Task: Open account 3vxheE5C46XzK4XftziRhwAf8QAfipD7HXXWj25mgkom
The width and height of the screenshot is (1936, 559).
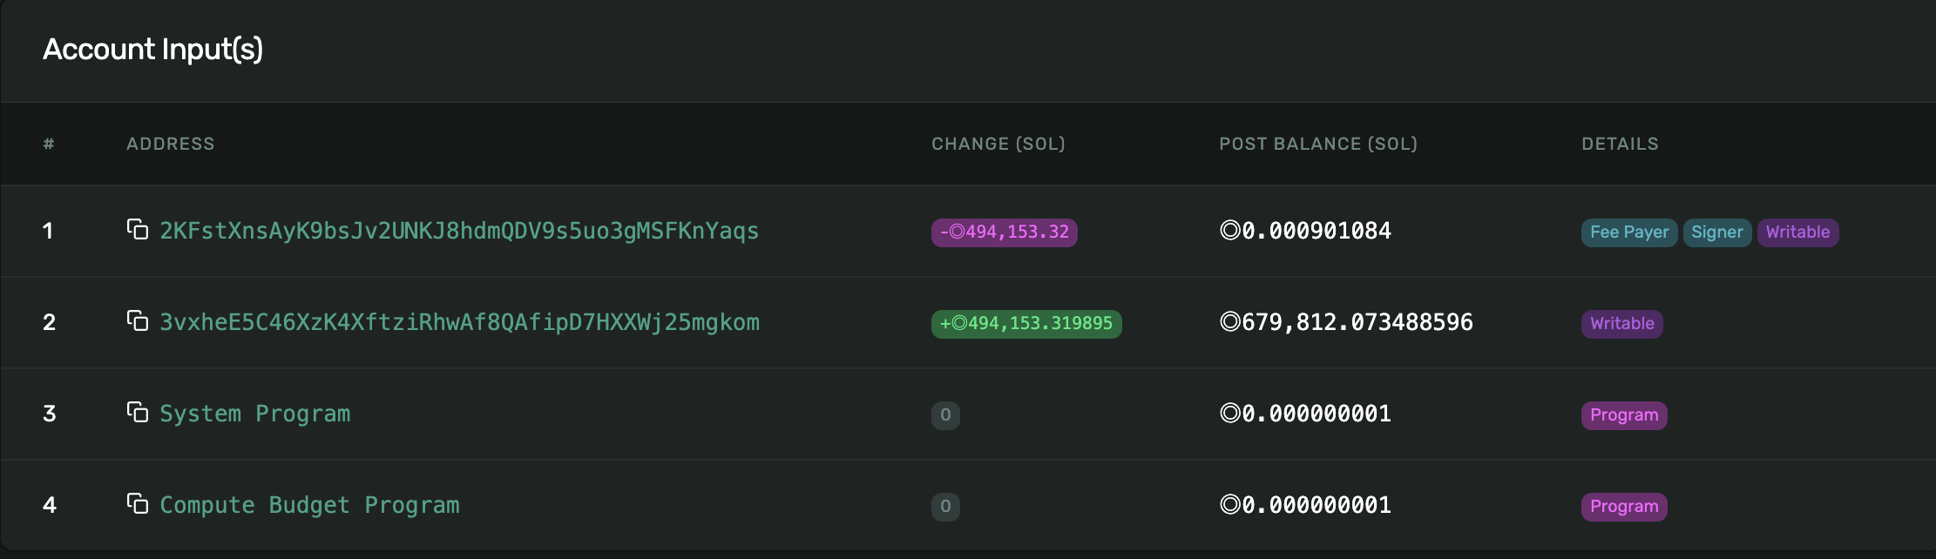Action: coord(459,322)
